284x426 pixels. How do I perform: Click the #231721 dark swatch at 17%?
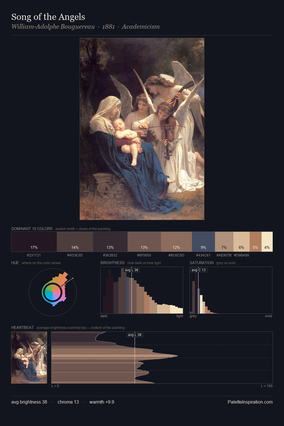tap(34, 242)
